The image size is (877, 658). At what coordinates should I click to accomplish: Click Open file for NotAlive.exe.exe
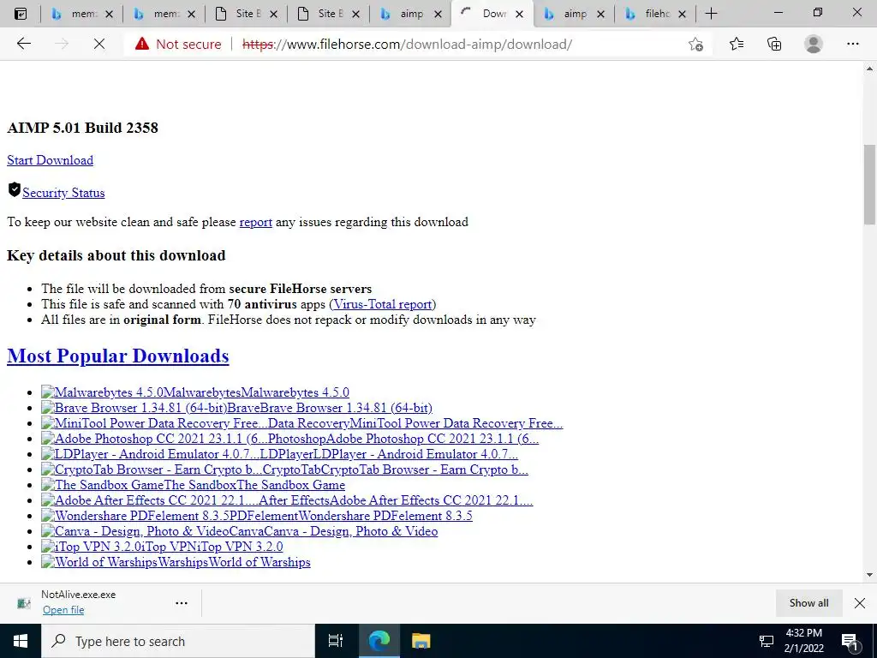click(x=63, y=610)
